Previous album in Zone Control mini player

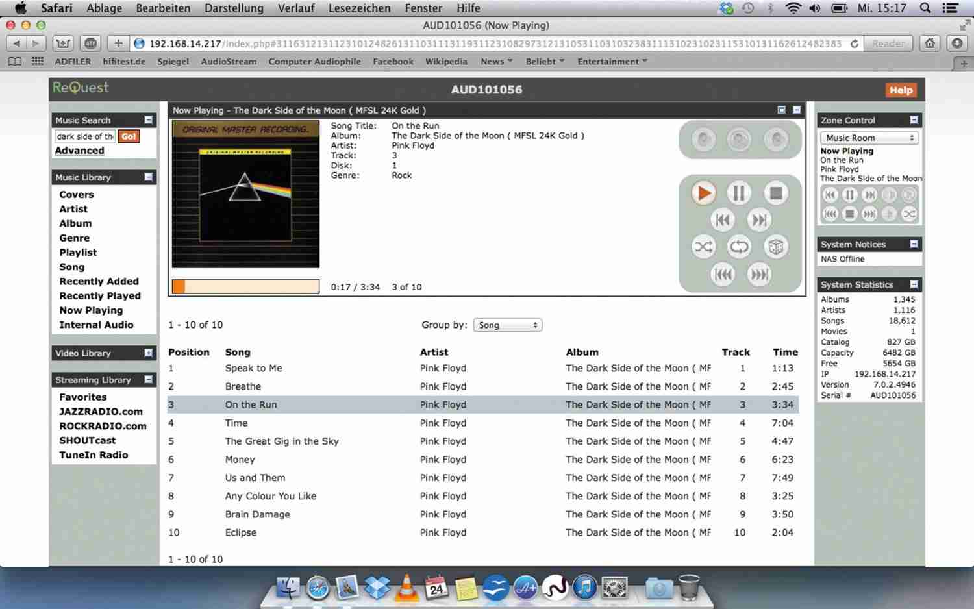[x=830, y=214]
